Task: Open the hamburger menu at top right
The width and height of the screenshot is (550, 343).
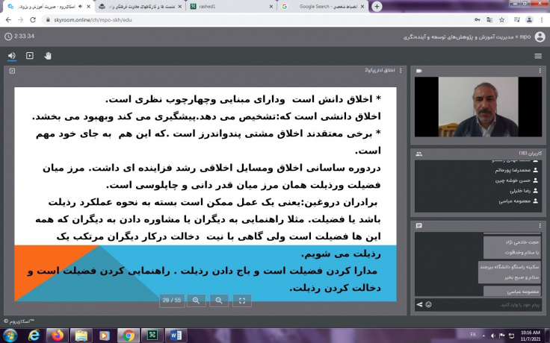Action: 538,55
